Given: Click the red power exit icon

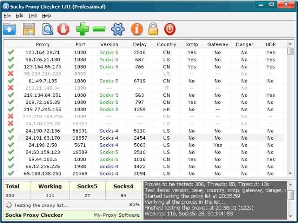Looking at the screenshot, I should pos(170,29).
